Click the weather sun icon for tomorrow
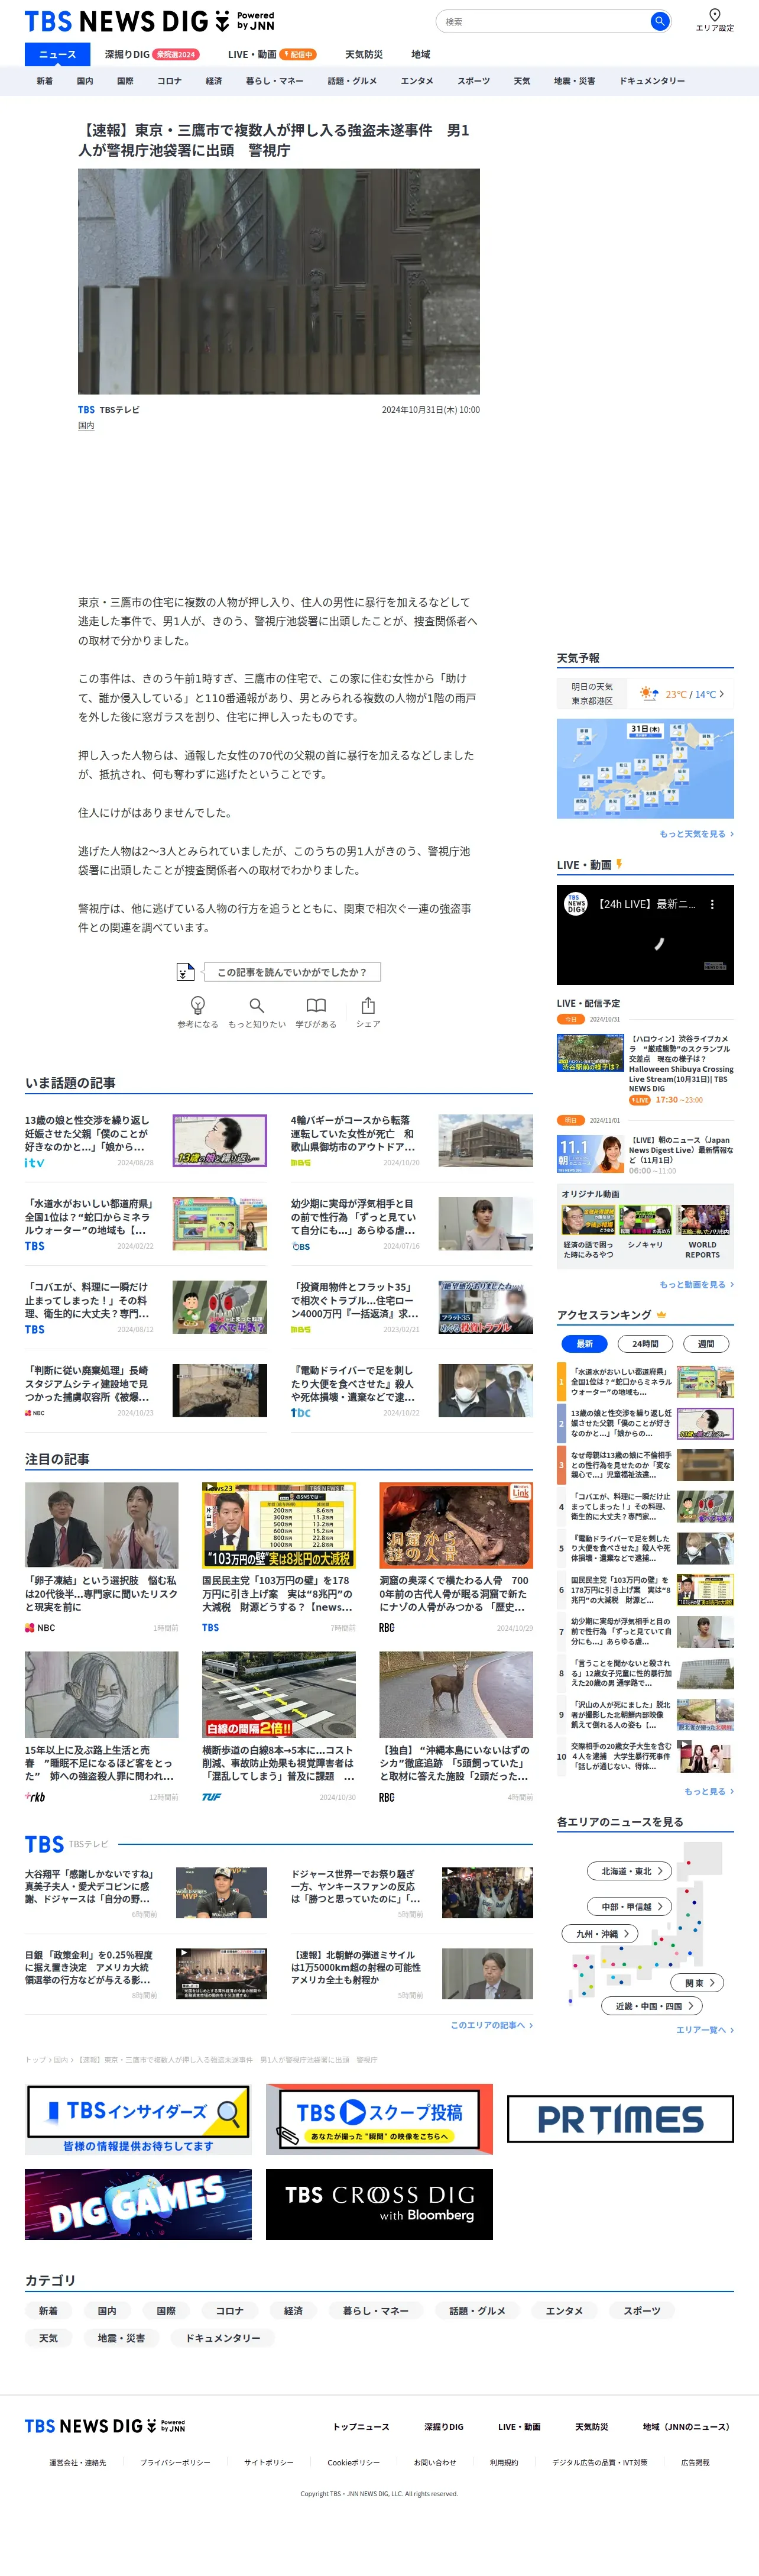The image size is (759, 2576). [649, 693]
